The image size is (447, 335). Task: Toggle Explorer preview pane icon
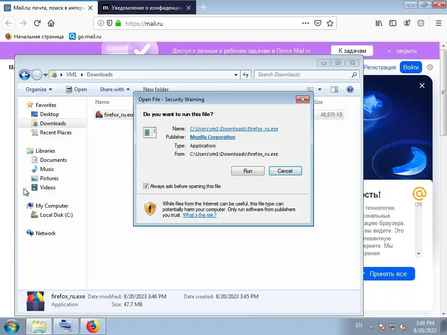click(x=334, y=89)
